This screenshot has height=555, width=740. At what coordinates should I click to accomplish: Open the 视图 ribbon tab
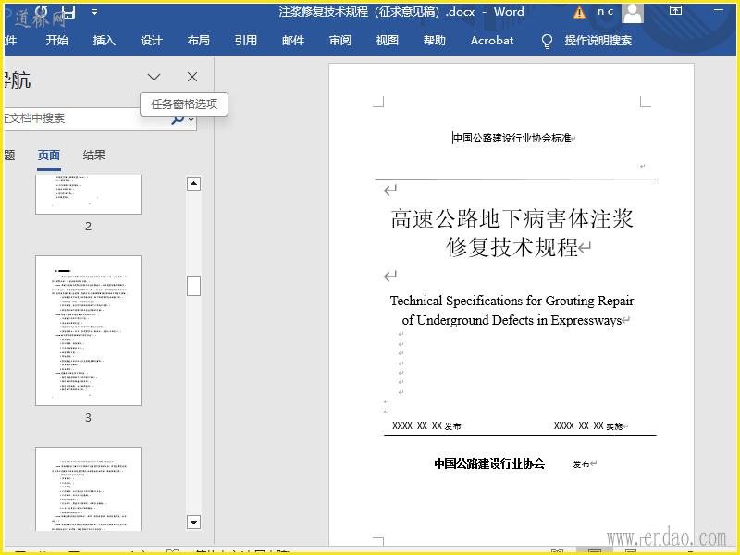[x=388, y=41]
